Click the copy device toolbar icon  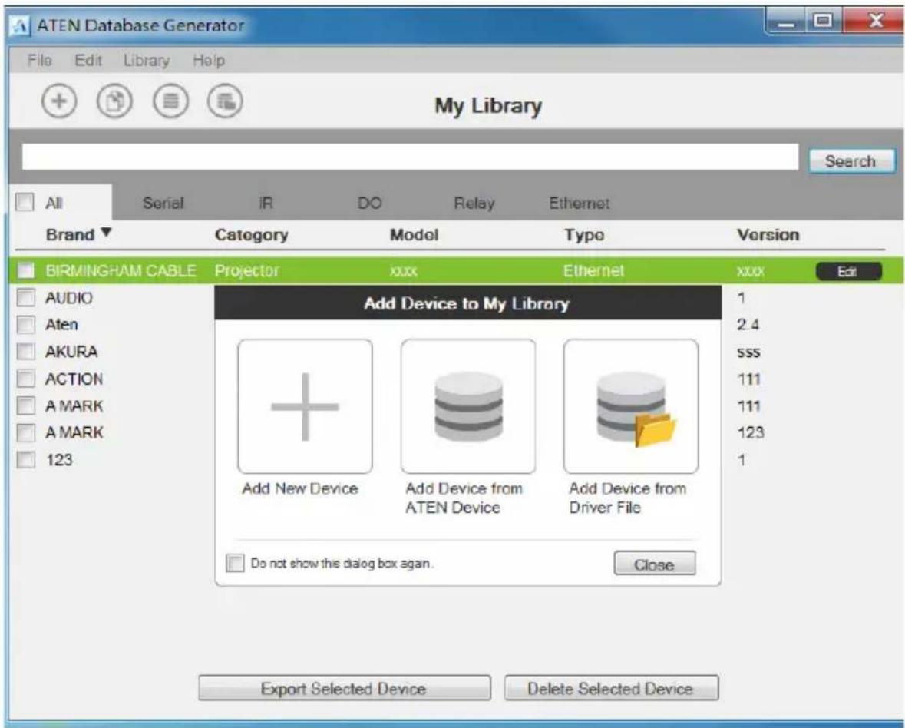point(114,101)
